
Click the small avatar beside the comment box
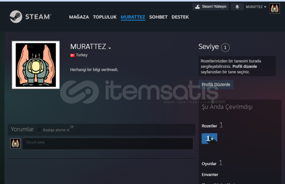[15, 143]
